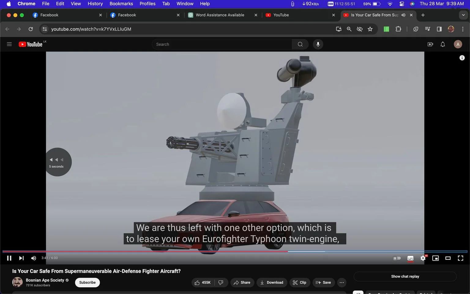Download the video
This screenshot has height=294, width=470.
tap(272, 283)
